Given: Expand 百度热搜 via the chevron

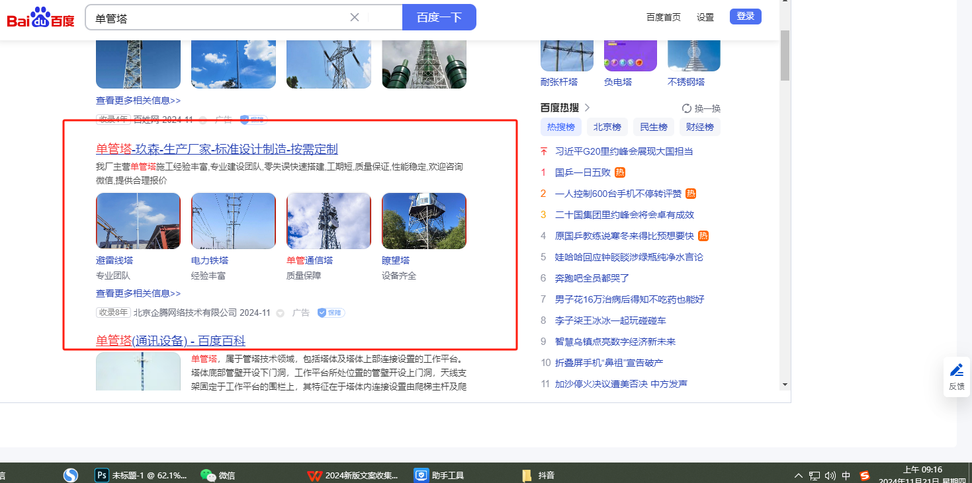Looking at the screenshot, I should (587, 108).
